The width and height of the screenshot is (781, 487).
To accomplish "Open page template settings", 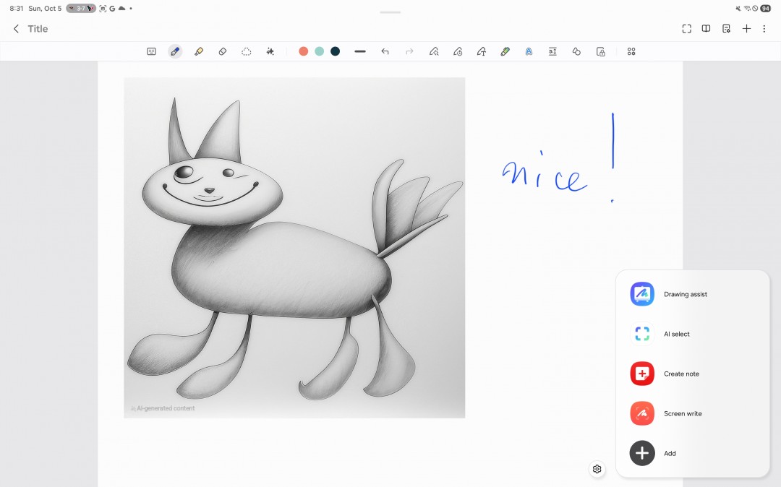I will click(x=726, y=29).
